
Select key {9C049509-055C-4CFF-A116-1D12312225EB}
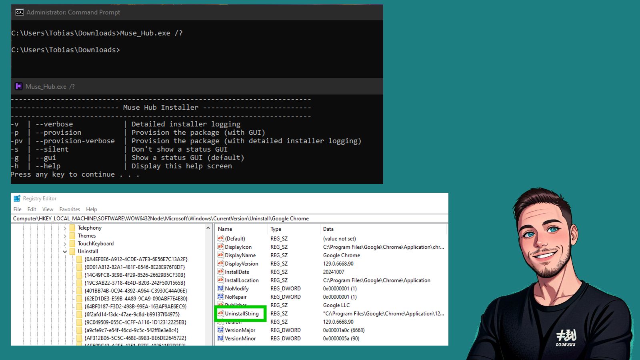(135, 322)
